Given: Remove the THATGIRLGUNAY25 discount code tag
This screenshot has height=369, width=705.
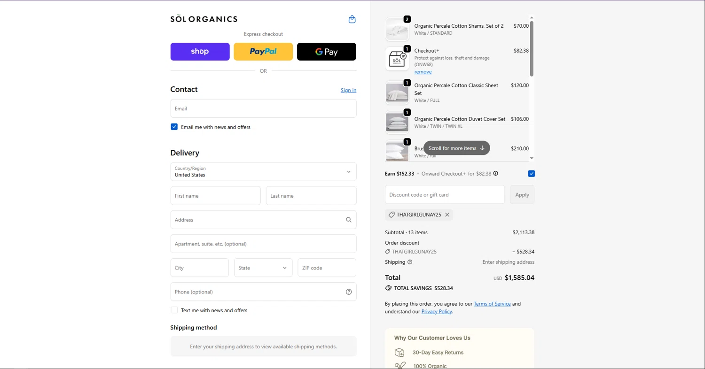Looking at the screenshot, I should point(447,215).
